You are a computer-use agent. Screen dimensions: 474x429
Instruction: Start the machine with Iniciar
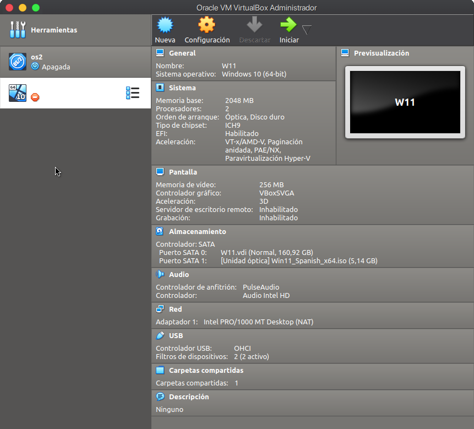click(289, 30)
